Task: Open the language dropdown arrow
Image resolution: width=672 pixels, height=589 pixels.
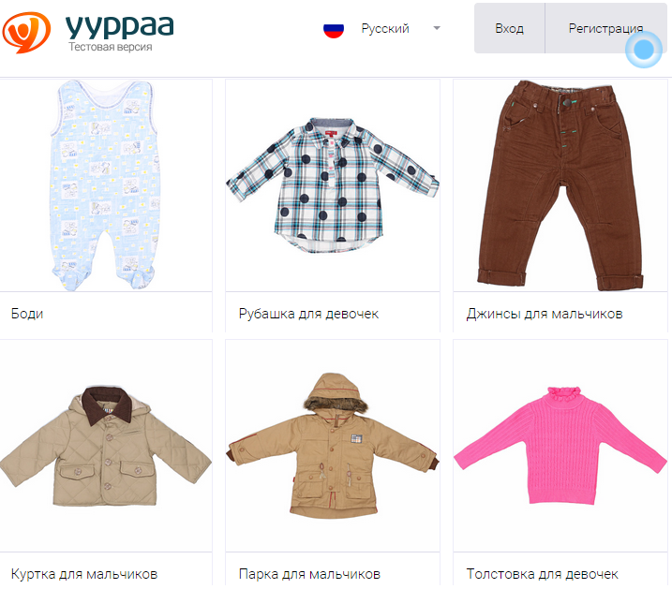Action: pos(437,28)
